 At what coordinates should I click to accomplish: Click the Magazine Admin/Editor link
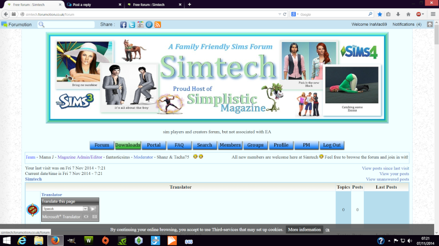pyautogui.click(x=80, y=157)
